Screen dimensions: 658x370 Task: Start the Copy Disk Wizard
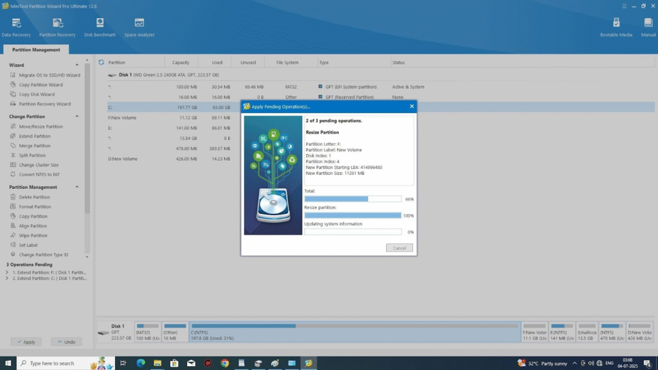[32, 94]
